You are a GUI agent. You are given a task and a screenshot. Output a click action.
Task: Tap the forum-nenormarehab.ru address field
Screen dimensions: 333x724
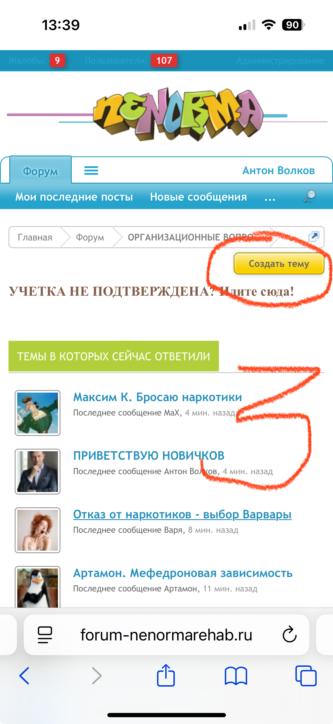pos(166,634)
